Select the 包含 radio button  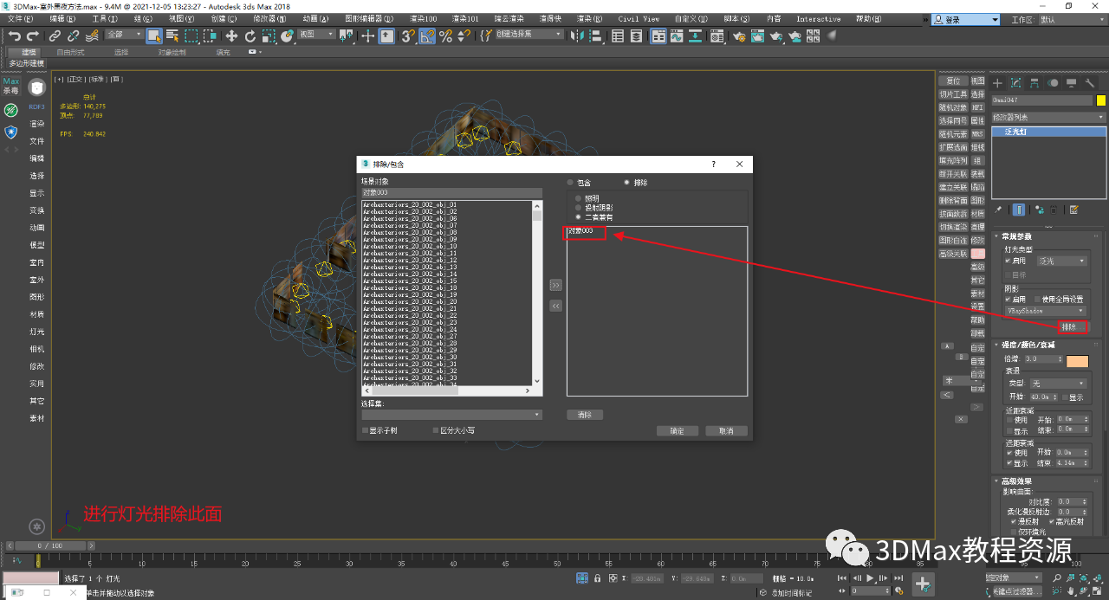tap(570, 182)
